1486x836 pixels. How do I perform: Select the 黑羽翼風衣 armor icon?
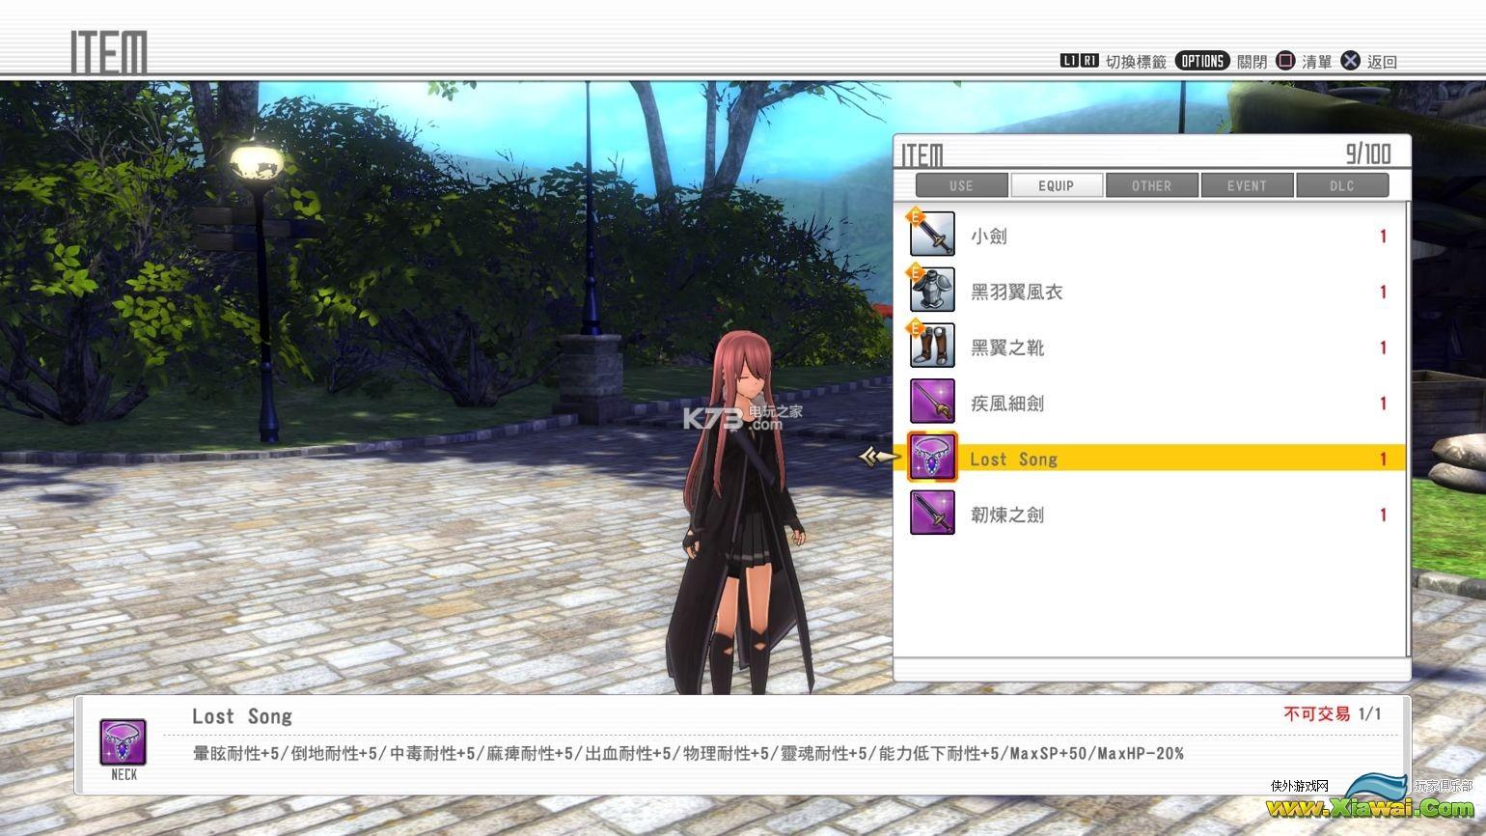click(x=932, y=291)
